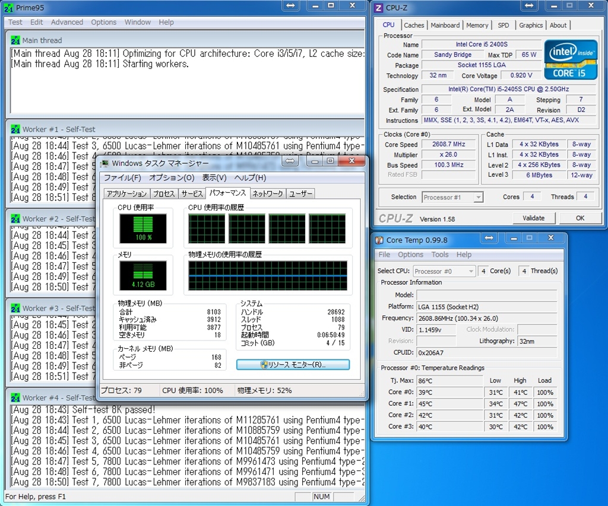Open the Selection Processor #1 dropdown

(x=452, y=197)
